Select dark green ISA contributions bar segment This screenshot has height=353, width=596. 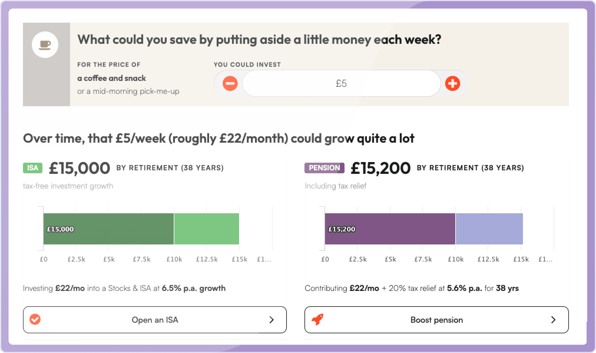(x=109, y=229)
